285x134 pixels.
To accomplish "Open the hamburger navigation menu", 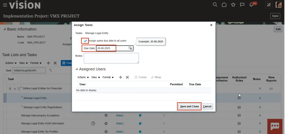I will pos(5,5).
